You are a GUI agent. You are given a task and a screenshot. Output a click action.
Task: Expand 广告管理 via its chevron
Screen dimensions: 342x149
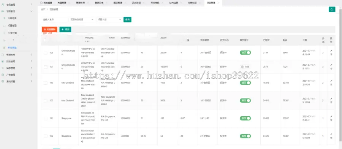click(x=32, y=74)
